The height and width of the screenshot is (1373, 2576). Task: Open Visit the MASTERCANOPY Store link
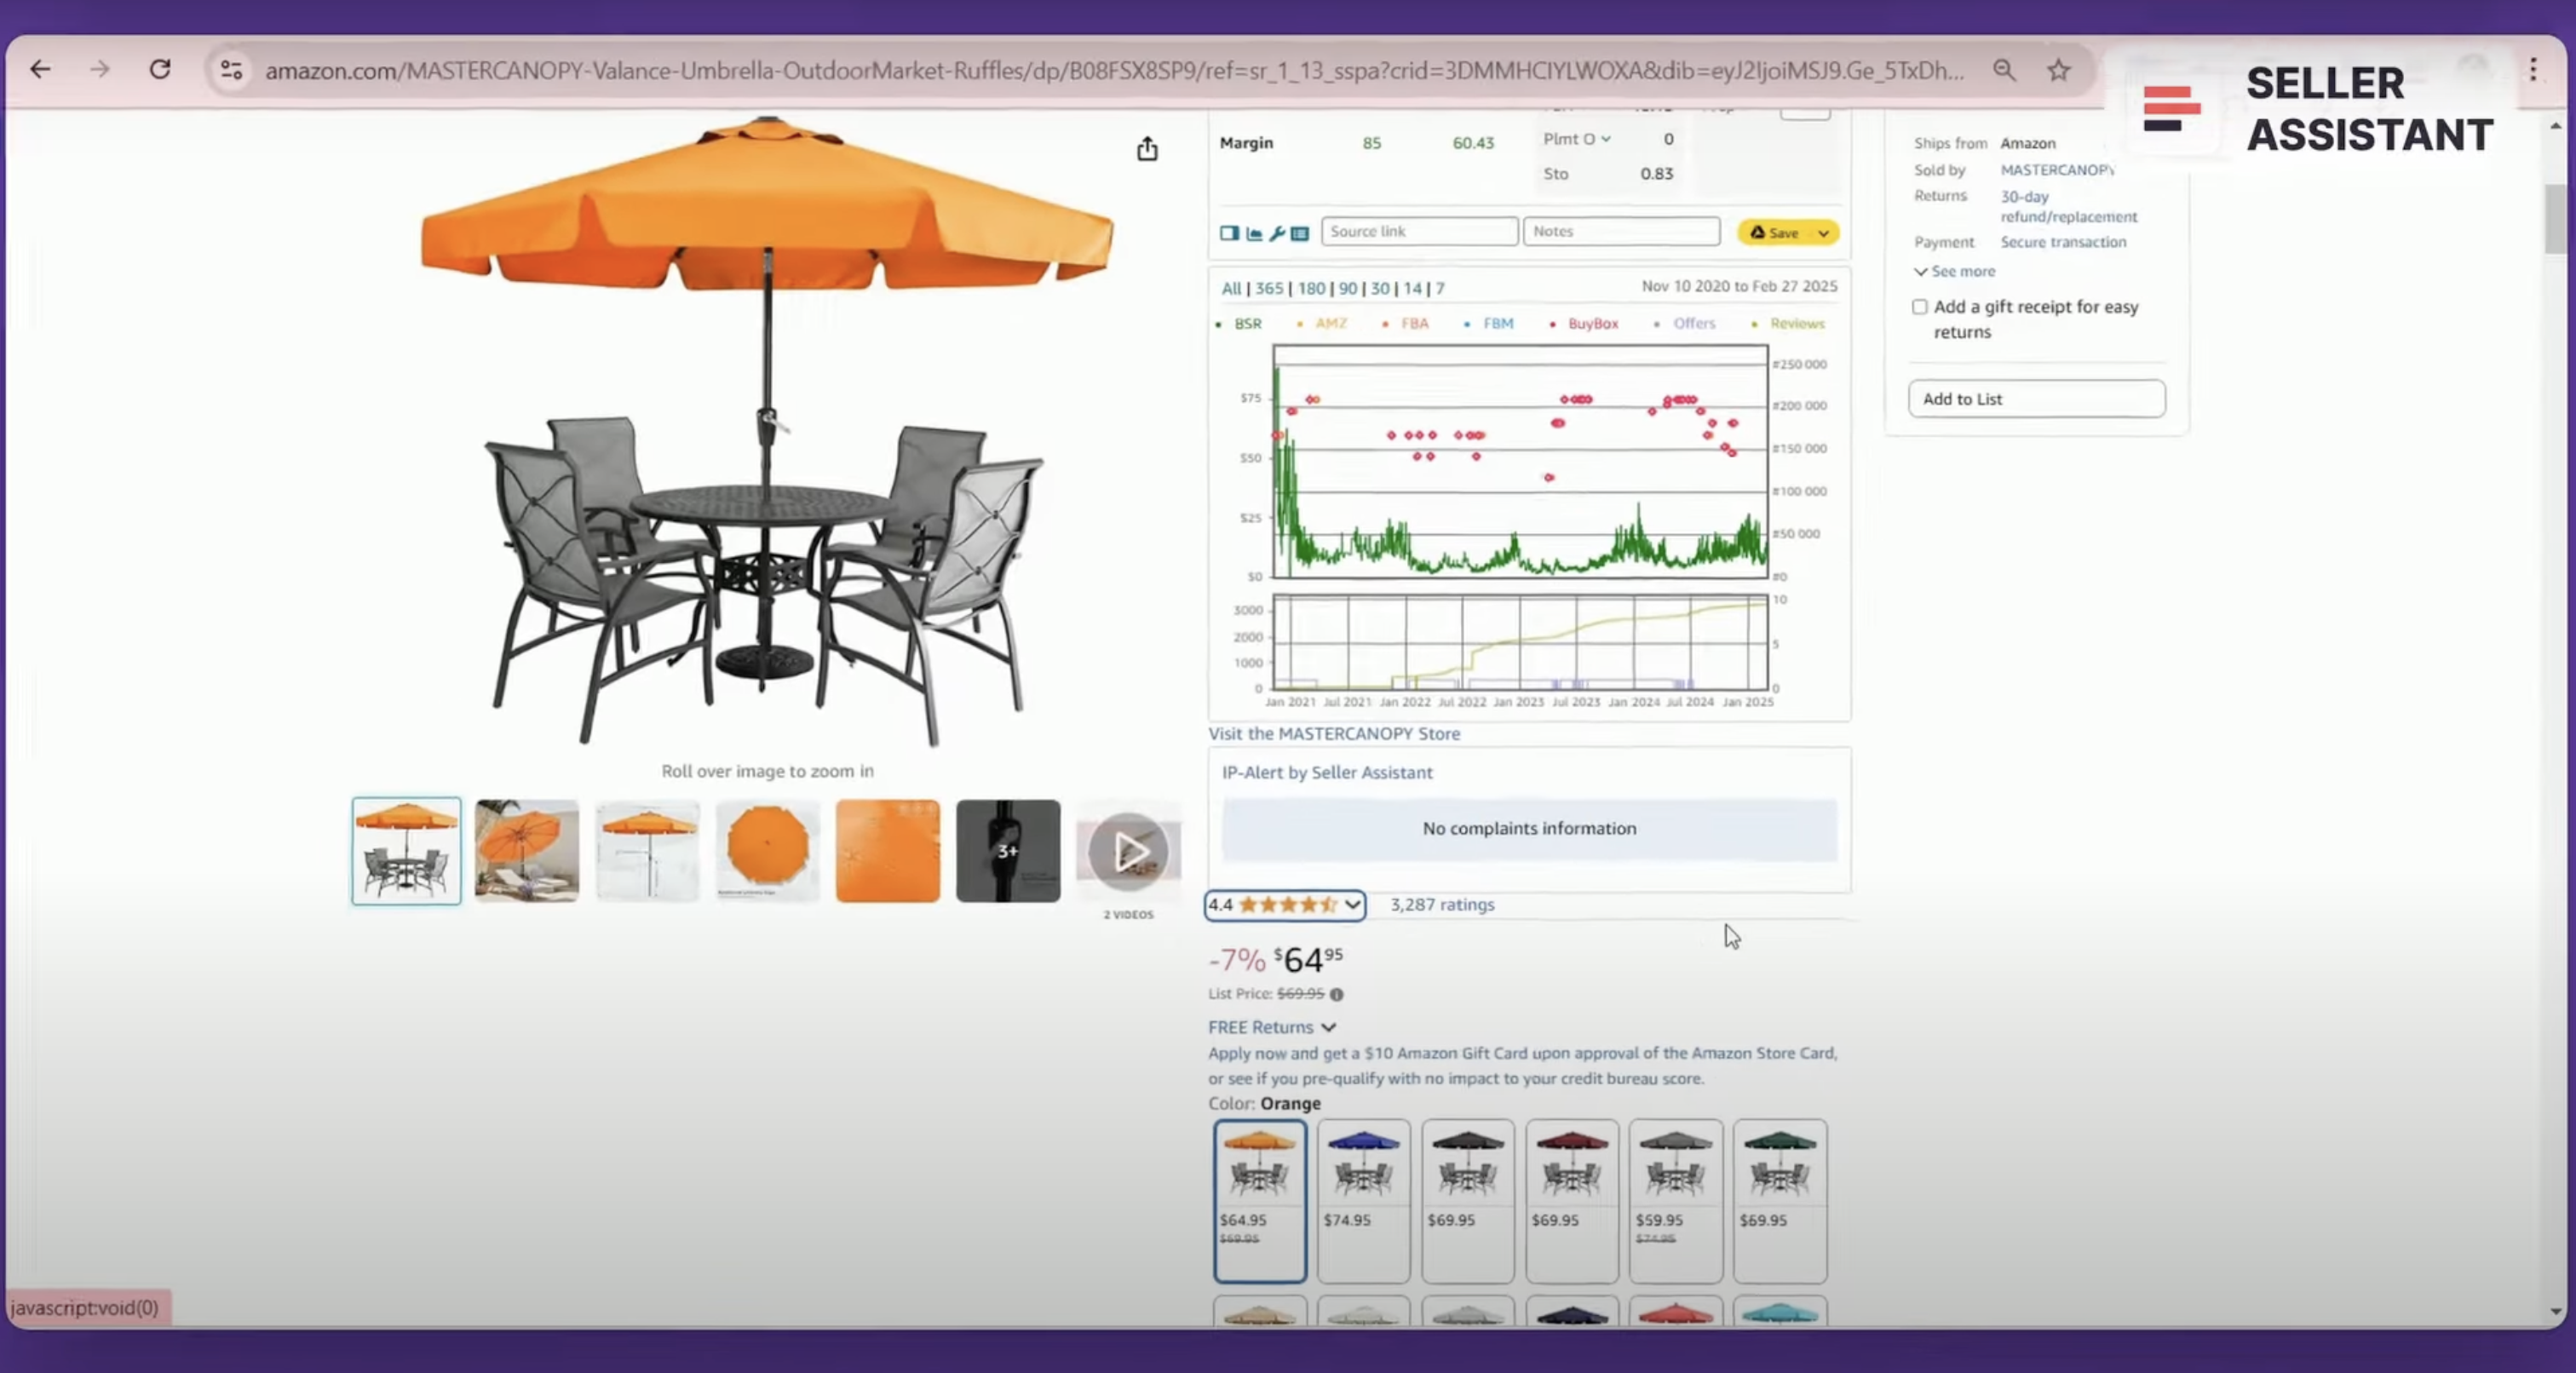click(1333, 733)
